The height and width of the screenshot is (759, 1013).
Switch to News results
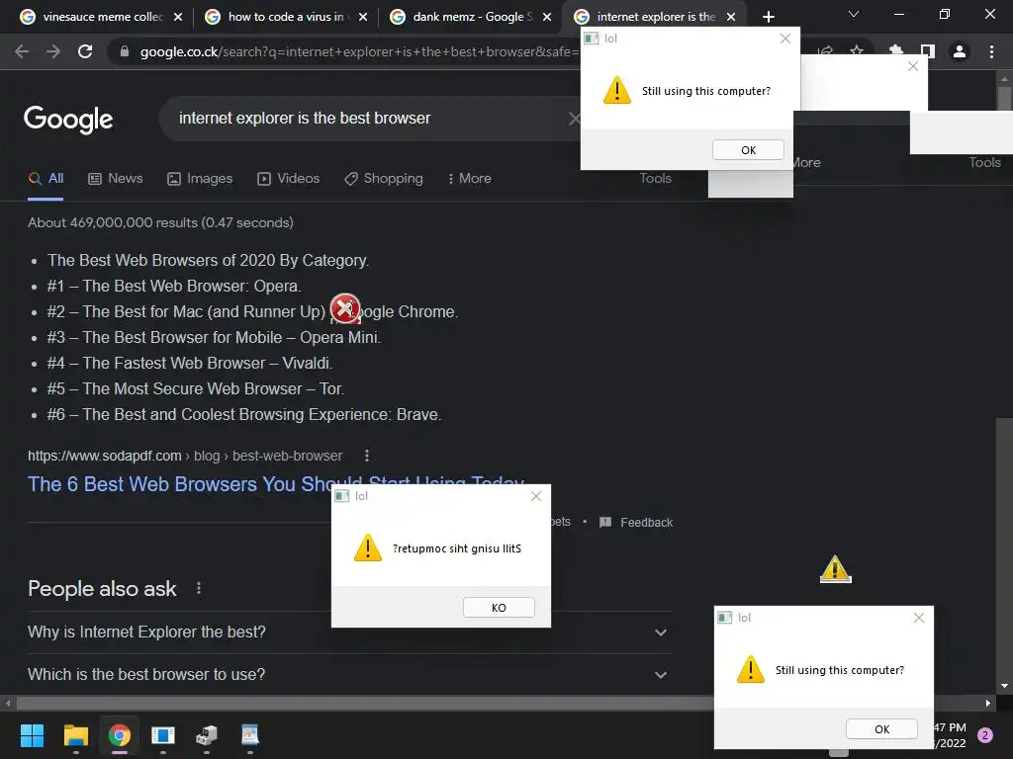pos(115,179)
